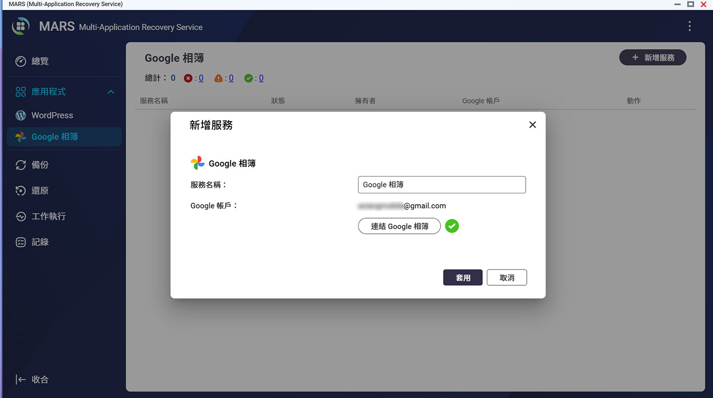The height and width of the screenshot is (398, 713).
Task: Click the 動作 column header
Action: coord(633,100)
